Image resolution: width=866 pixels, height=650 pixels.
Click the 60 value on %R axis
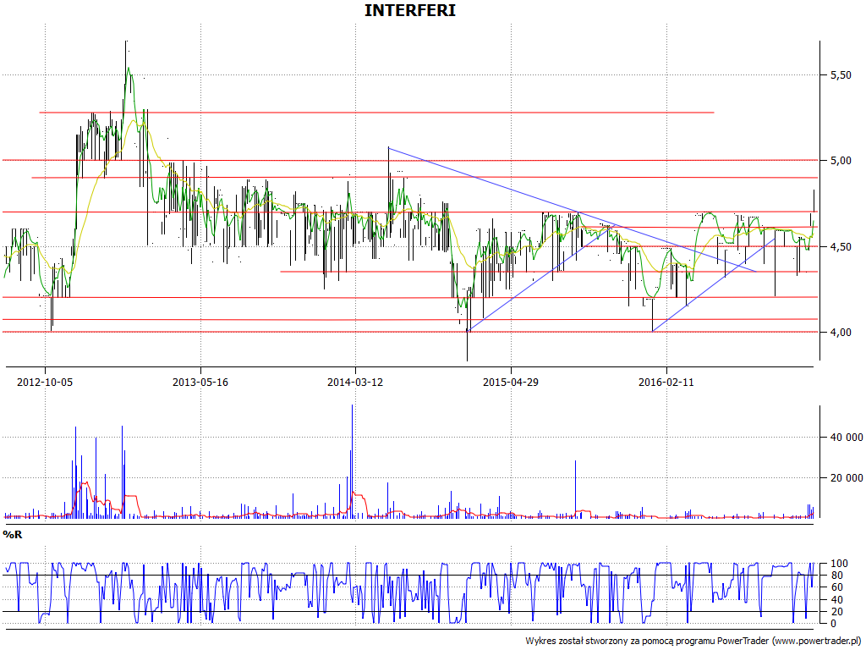[836, 587]
